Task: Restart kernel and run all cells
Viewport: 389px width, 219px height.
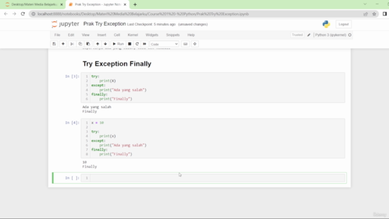Action: 145,44
